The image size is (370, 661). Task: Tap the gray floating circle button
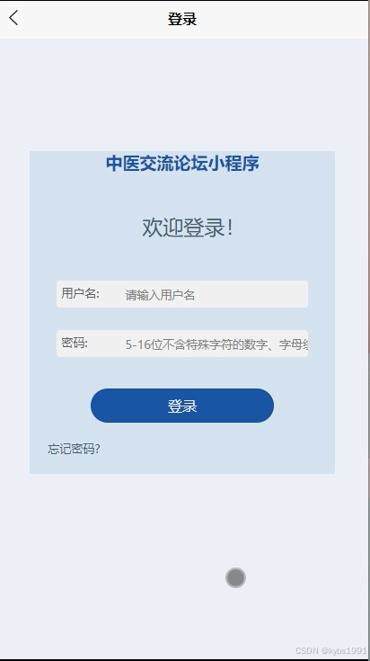[x=235, y=577]
